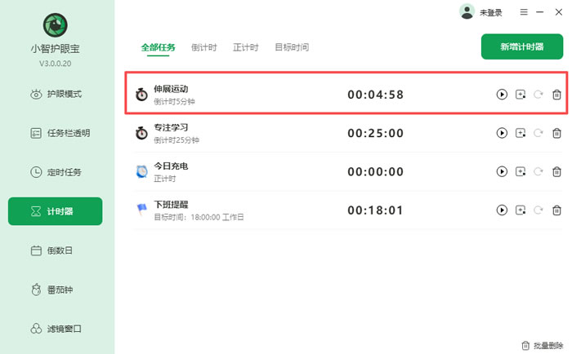Start the 伸展运动 timer with play icon
This screenshot has width=572, height=354.
502,95
